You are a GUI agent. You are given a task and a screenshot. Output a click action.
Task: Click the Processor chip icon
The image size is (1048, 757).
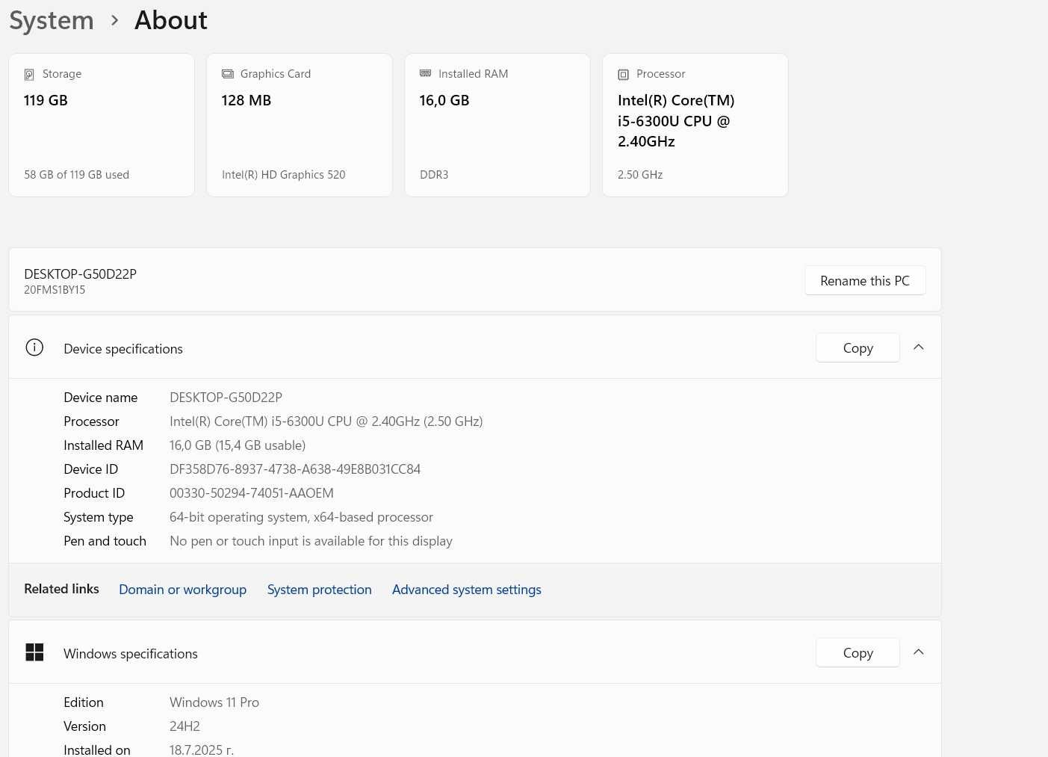[624, 75]
